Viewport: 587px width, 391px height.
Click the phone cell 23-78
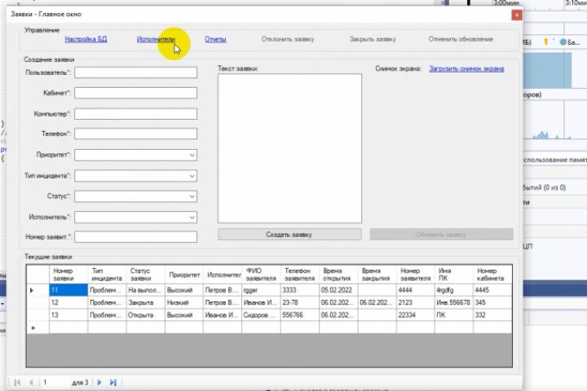pyautogui.click(x=300, y=302)
